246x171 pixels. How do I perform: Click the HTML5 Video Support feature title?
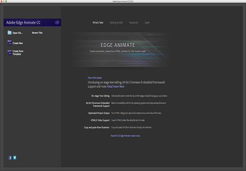[x=100, y=120]
